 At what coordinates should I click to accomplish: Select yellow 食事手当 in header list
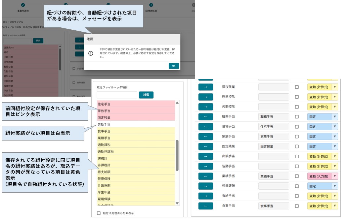click(136, 131)
